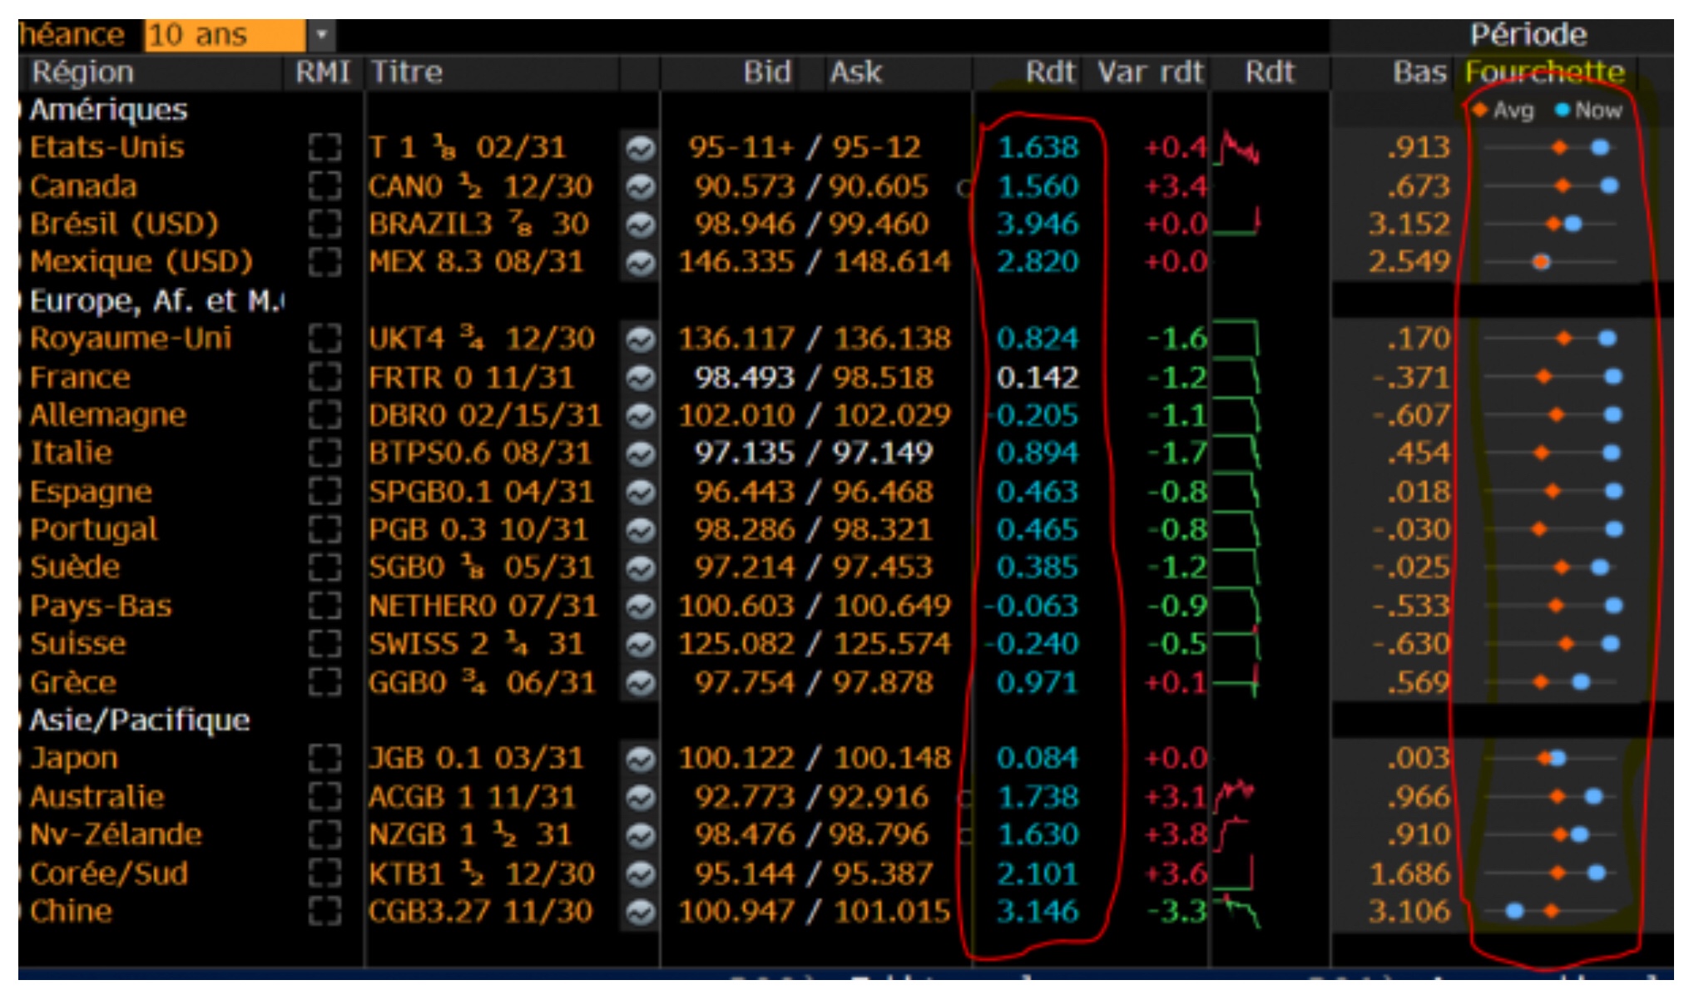Open the 10 ans maturity dropdown arrow
The height and width of the screenshot is (1000, 1694).
coord(321,35)
